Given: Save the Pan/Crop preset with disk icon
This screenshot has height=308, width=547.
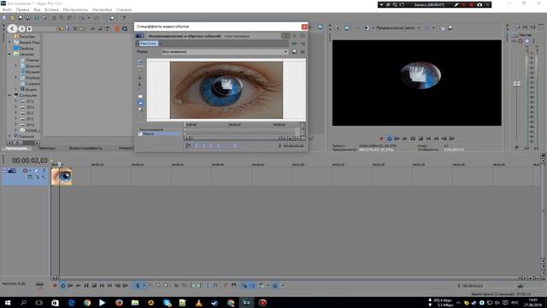Looking at the screenshot, I should pos(294,51).
